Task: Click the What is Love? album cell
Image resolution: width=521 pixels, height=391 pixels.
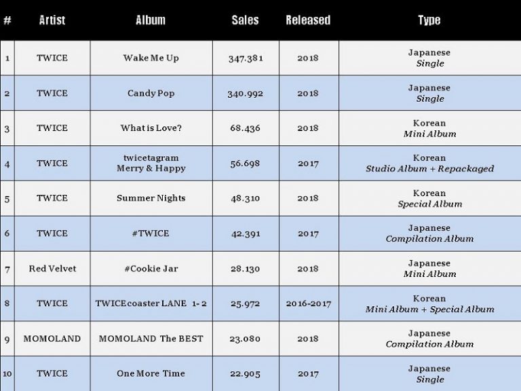Action: click(151, 128)
